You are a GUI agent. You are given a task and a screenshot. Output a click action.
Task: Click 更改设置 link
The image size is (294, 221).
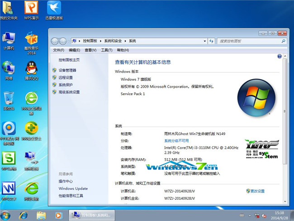pos(257,191)
